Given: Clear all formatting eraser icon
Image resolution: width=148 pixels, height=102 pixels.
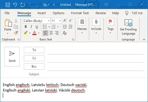Looking at the screenshot, I should pyautogui.click(x=65, y=33).
